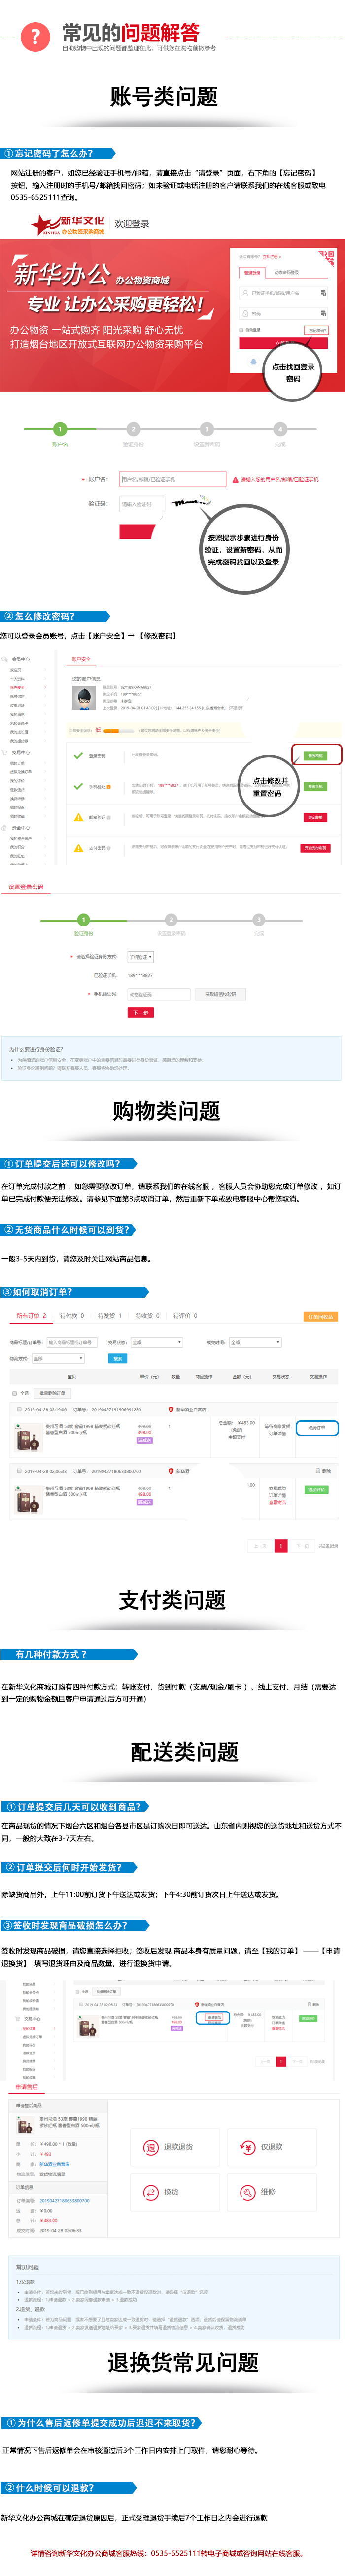The width and height of the screenshot is (345, 2576).
Task: Open the 手机验证 verification method dropdown
Action: (139, 957)
